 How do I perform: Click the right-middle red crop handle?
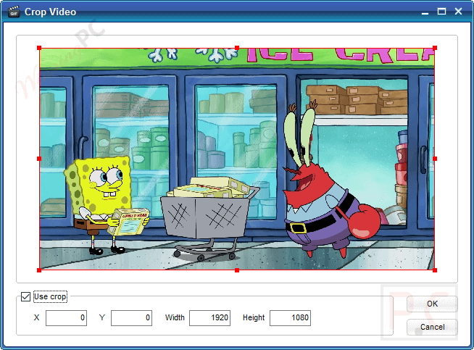click(435, 159)
